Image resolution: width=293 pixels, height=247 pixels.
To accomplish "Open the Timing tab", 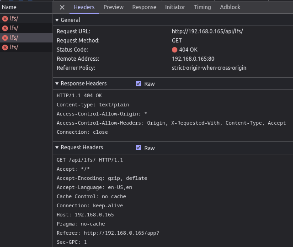I will point(202,7).
